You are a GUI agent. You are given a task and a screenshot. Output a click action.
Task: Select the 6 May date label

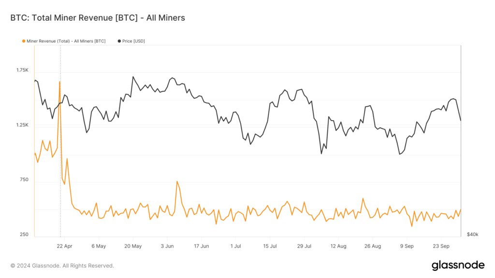(98, 246)
